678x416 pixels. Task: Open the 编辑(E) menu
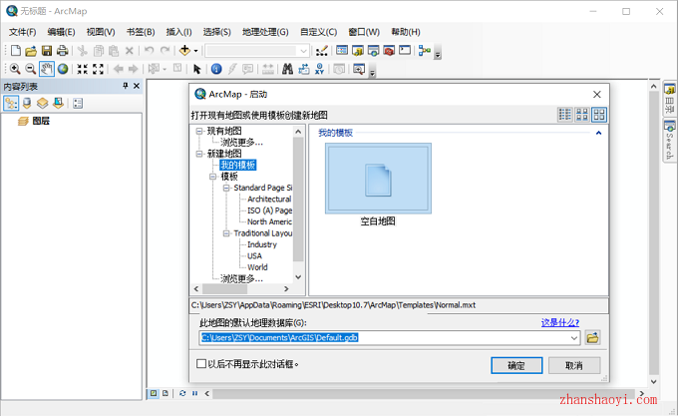(62, 32)
